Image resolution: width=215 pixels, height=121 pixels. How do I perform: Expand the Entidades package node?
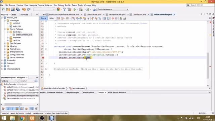8,38
